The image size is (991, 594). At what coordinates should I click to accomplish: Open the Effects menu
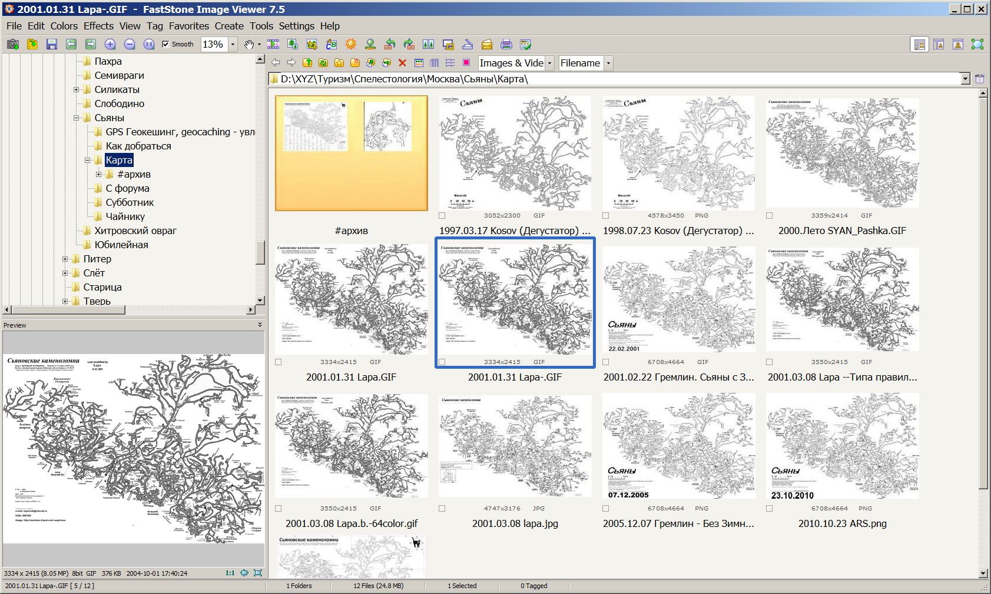pos(98,26)
